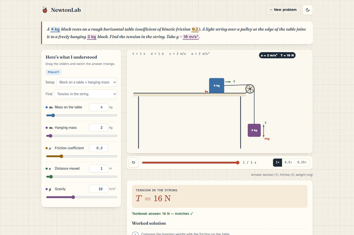Click the pulley wheel in the diagram

pyautogui.click(x=250, y=88)
